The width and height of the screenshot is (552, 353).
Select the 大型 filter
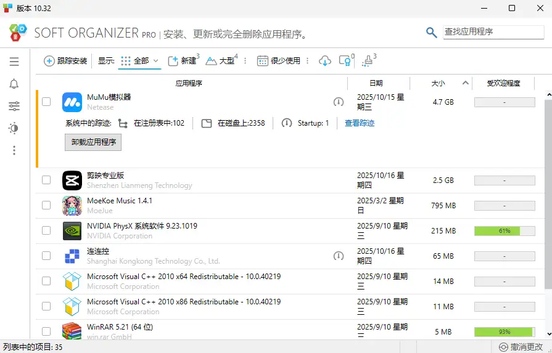point(221,60)
